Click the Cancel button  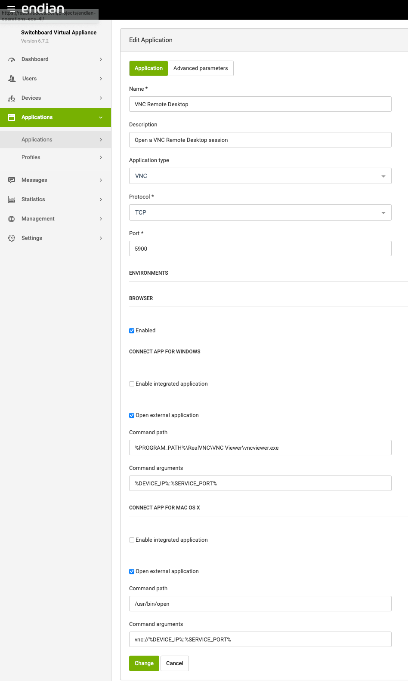(174, 663)
